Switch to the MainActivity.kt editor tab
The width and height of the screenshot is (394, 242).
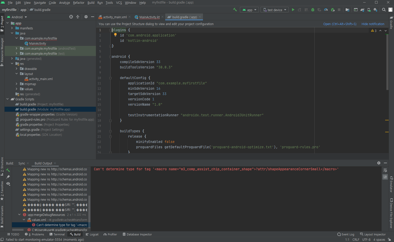click(x=149, y=17)
